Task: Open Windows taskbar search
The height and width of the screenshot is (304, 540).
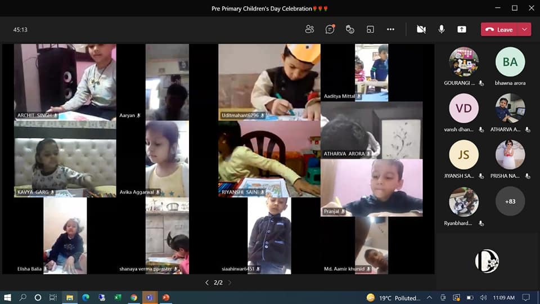Action: 22,297
